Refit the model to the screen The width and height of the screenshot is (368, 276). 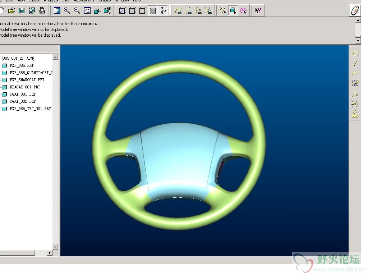[87, 11]
